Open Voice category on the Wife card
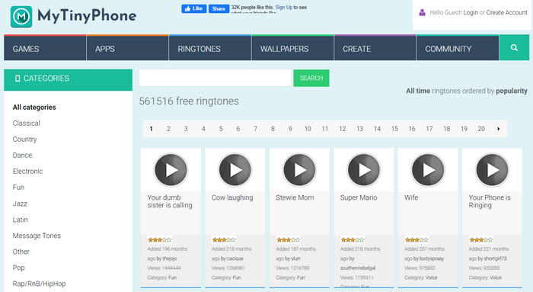The height and width of the screenshot is (292, 533). [x=431, y=278]
